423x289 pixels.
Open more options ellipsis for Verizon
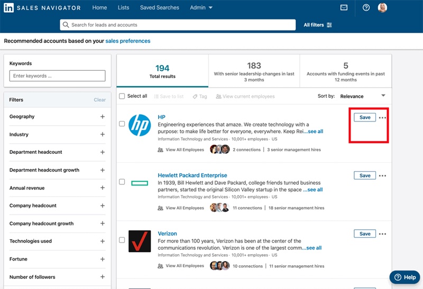[382, 234]
